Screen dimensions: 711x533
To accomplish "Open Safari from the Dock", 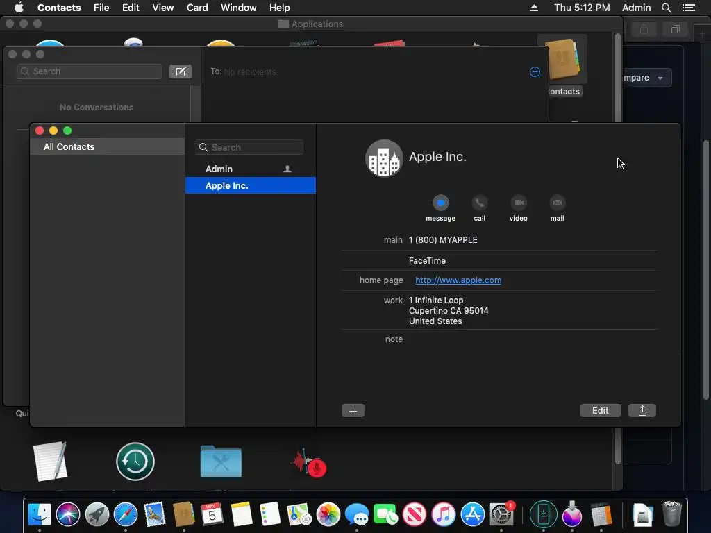I will click(x=126, y=514).
